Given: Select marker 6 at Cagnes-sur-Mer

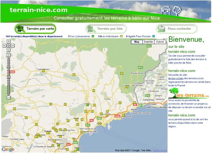Looking at the screenshot, I should point(82,132).
